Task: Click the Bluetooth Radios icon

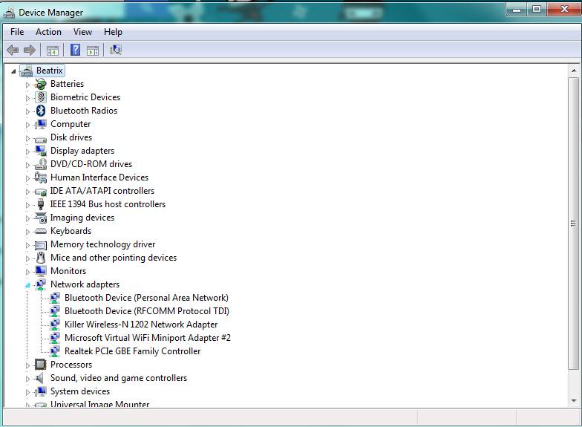Action: 41,111
